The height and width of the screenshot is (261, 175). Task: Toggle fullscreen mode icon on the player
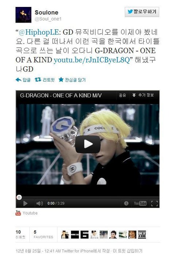coord(154,203)
